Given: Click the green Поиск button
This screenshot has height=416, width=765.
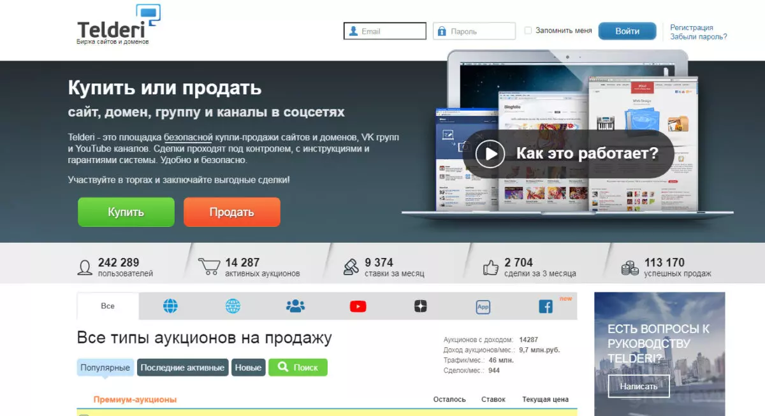Looking at the screenshot, I should 298,368.
